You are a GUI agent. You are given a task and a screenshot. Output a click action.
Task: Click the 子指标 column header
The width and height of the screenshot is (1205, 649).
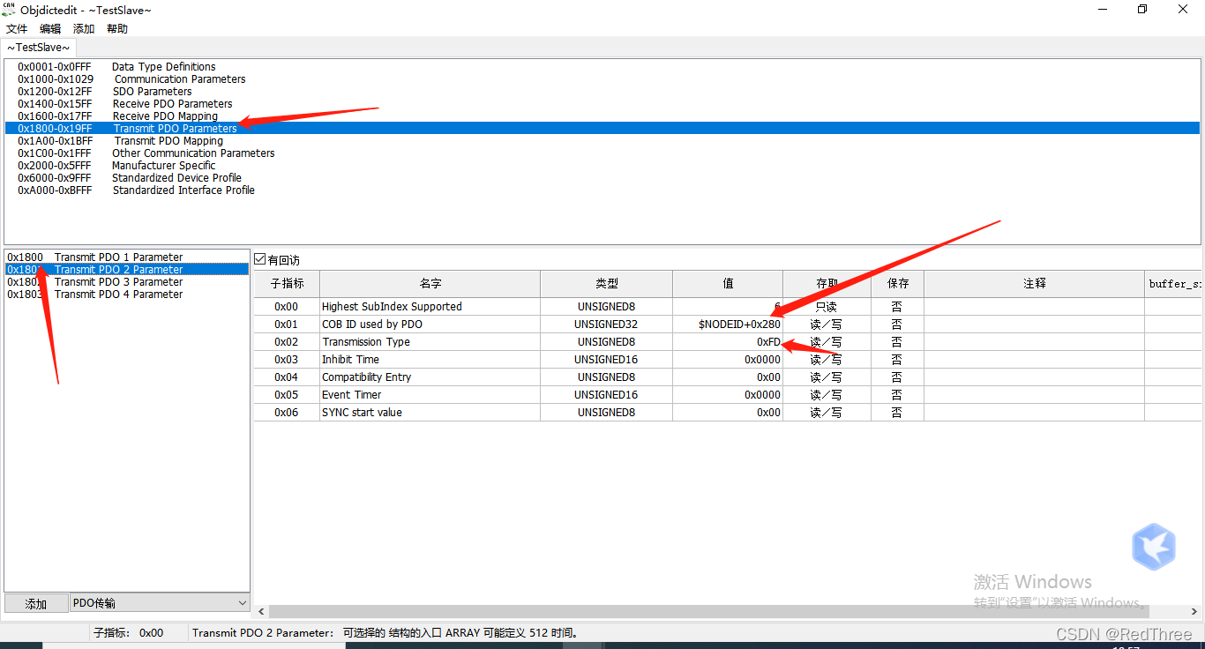click(x=287, y=284)
